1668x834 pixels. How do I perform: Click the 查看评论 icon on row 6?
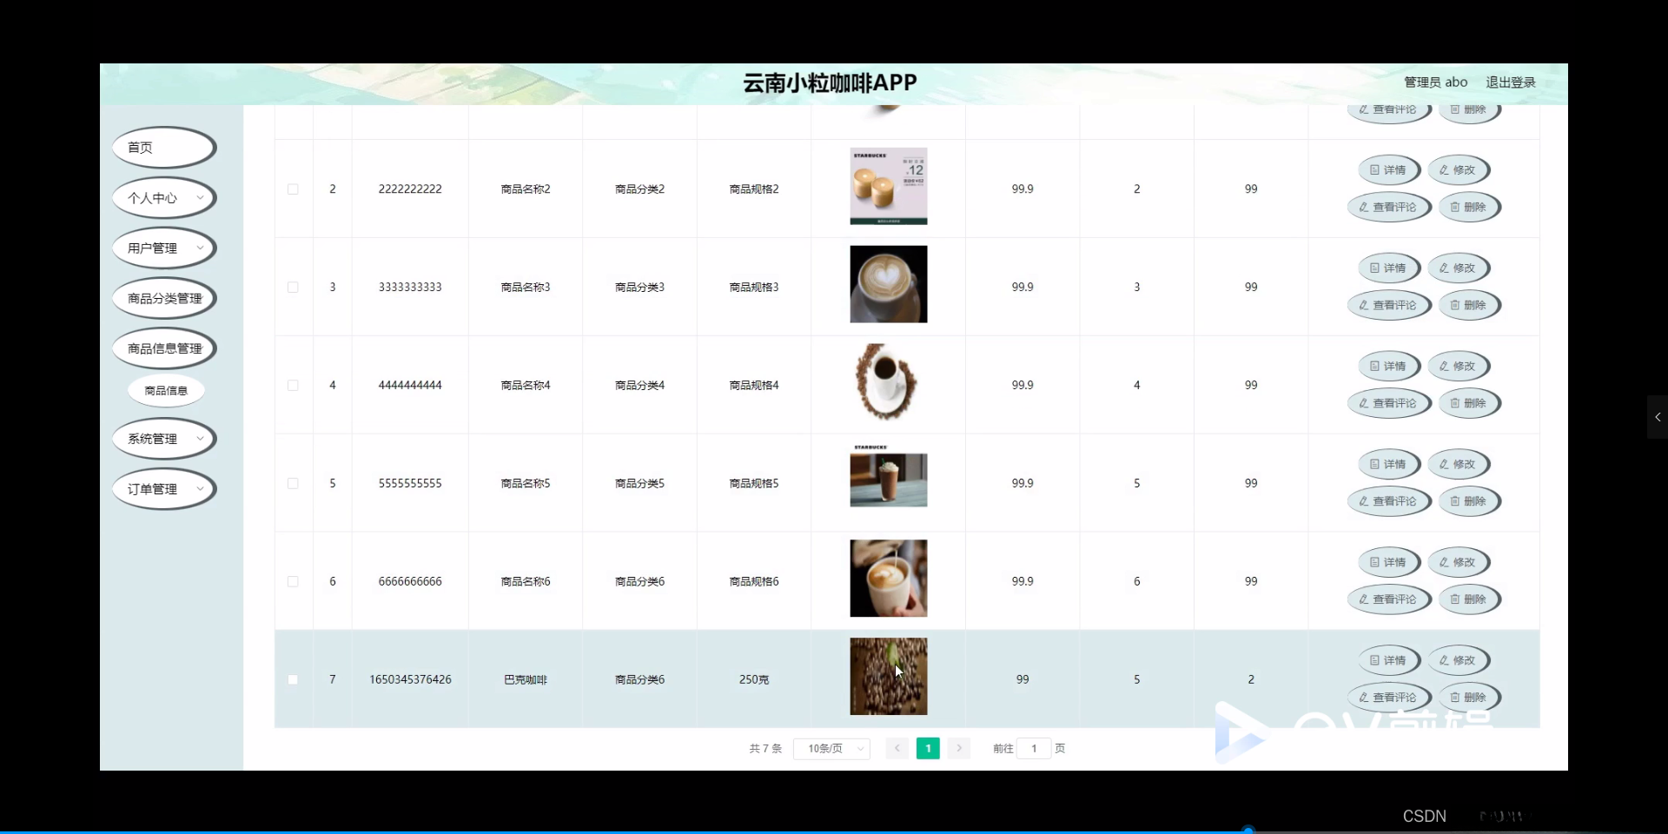1388,599
